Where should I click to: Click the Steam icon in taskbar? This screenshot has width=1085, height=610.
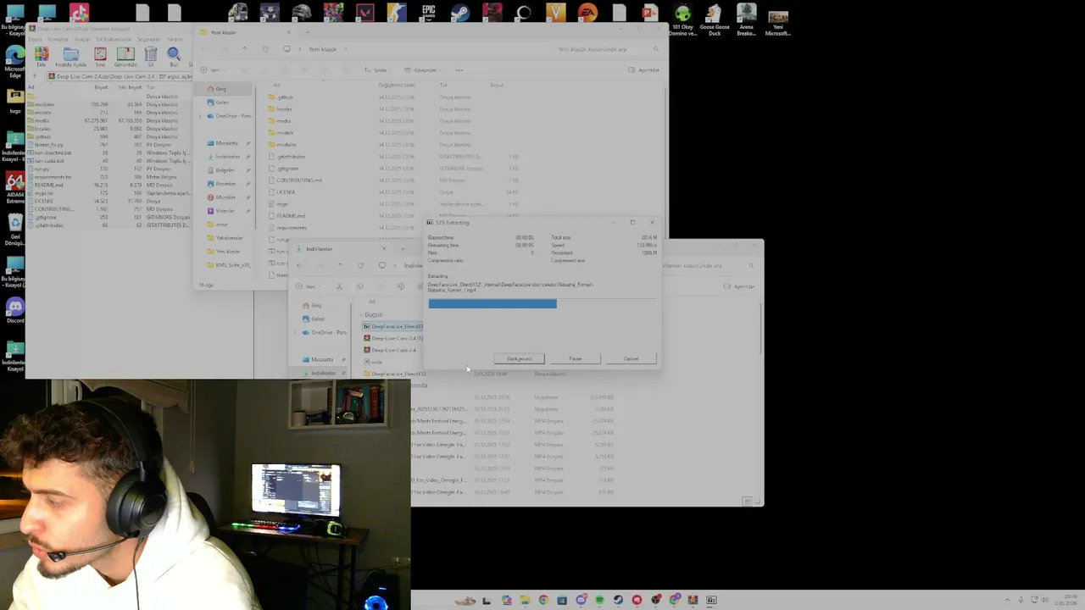[618, 600]
